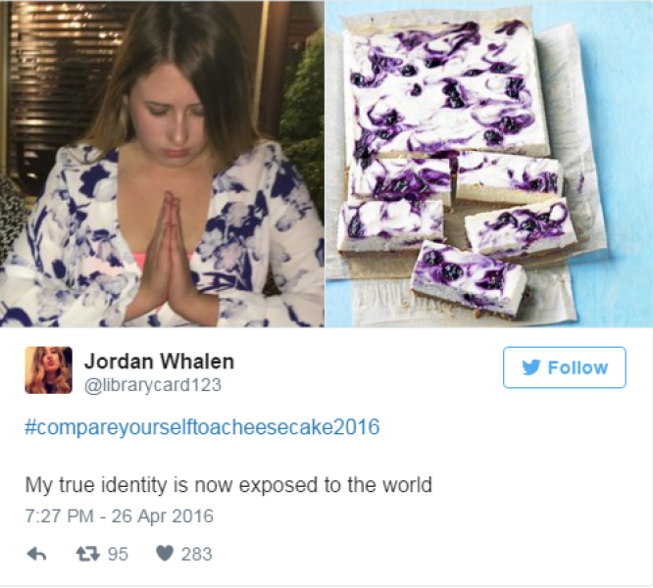Image resolution: width=653 pixels, height=588 pixels.
Task: Open the #compareyourselftoacheesecake2016 hashtag
Action: 202,427
